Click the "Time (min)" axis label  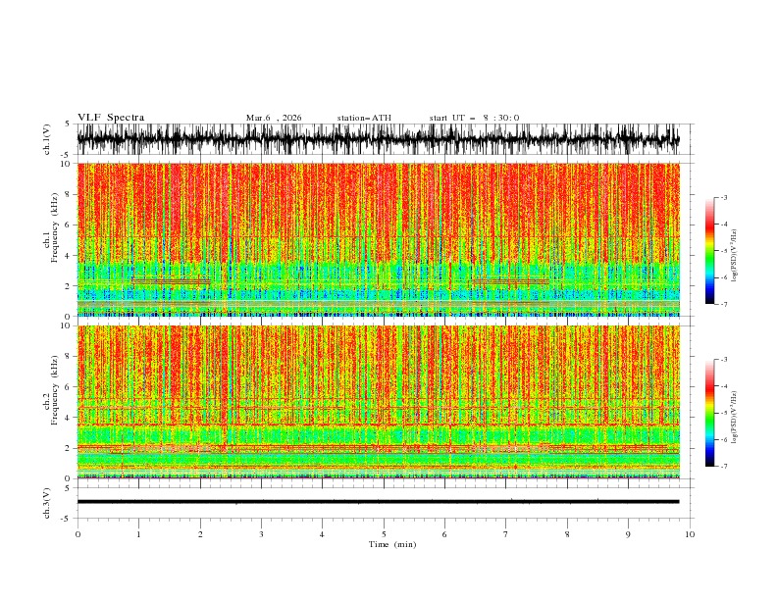[392, 544]
